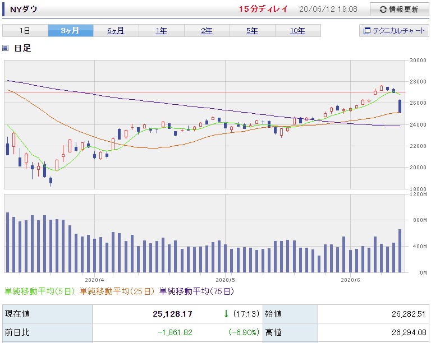431x343 pixels.
Task: Click the green down arrow beside 25,128.17
Action: coord(226,313)
